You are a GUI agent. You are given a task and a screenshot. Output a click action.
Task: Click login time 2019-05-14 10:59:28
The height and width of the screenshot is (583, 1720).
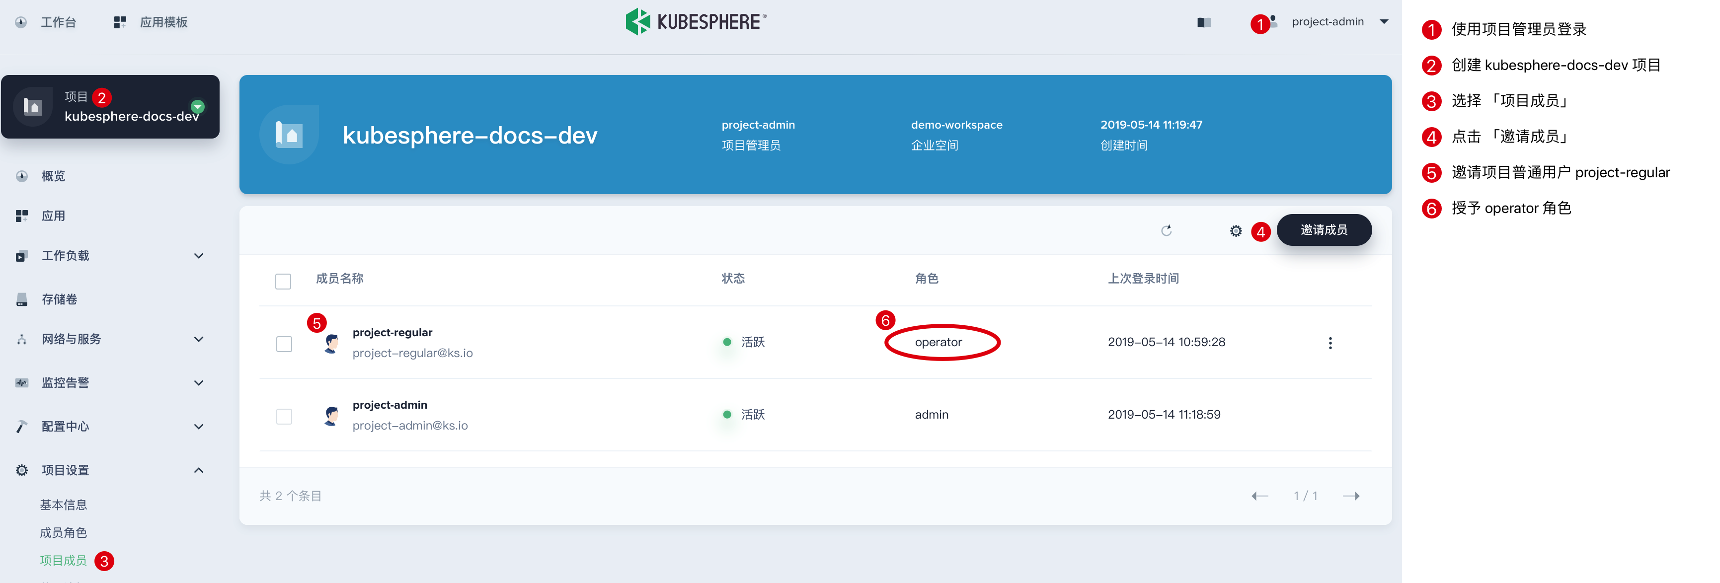(x=1166, y=342)
